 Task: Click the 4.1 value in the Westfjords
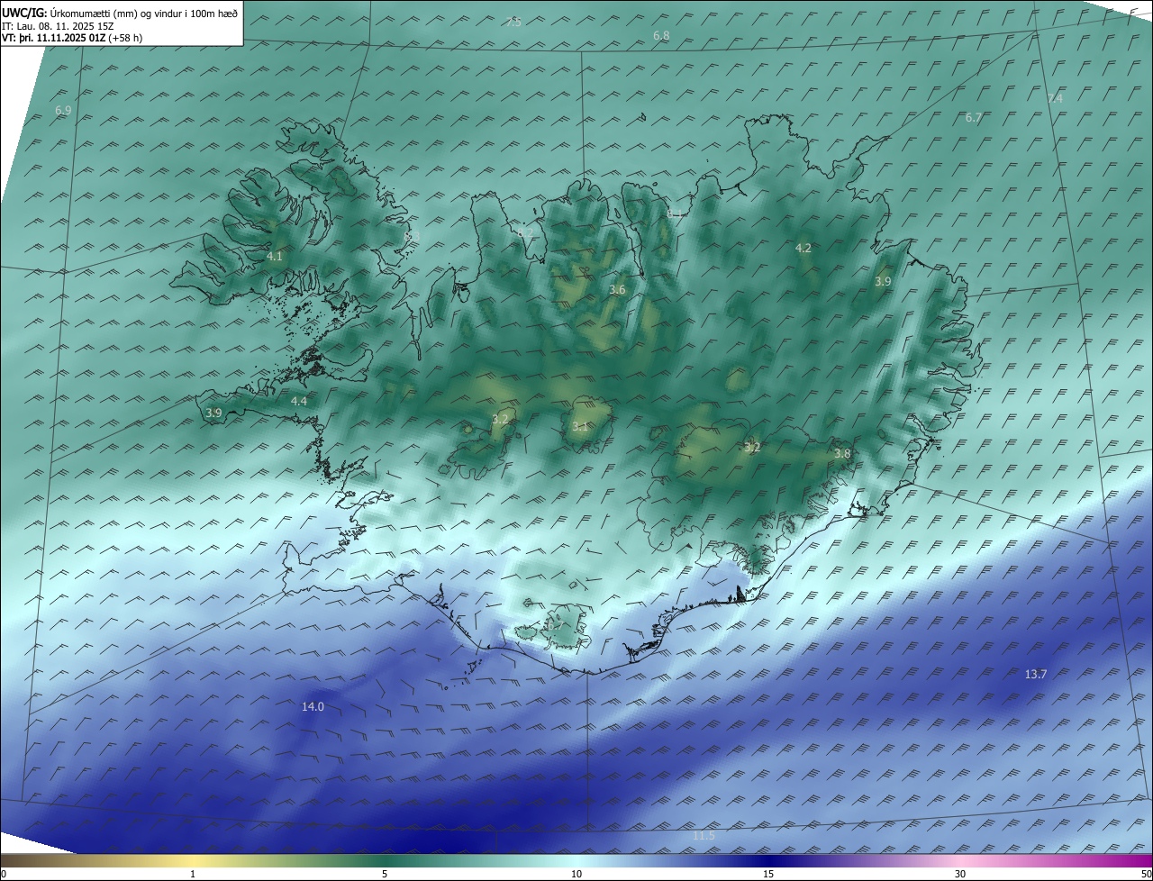[x=275, y=257]
